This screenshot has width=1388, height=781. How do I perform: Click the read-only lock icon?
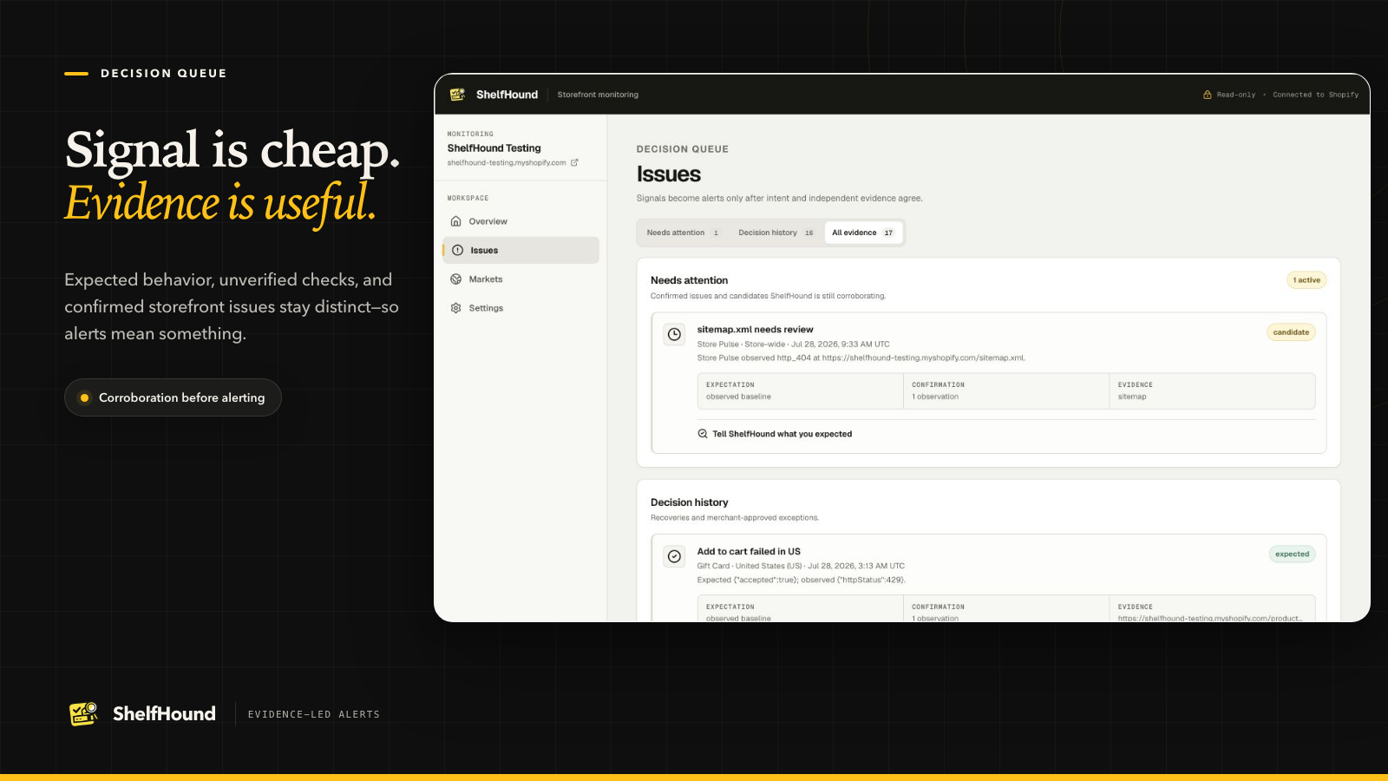coord(1207,95)
